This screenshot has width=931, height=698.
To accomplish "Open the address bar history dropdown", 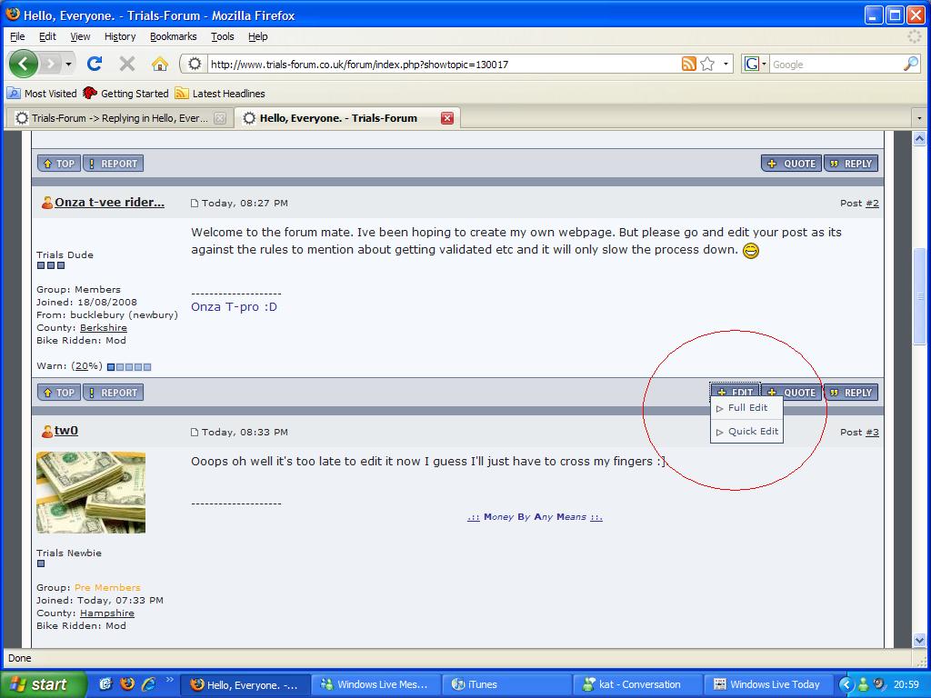I will 726,64.
